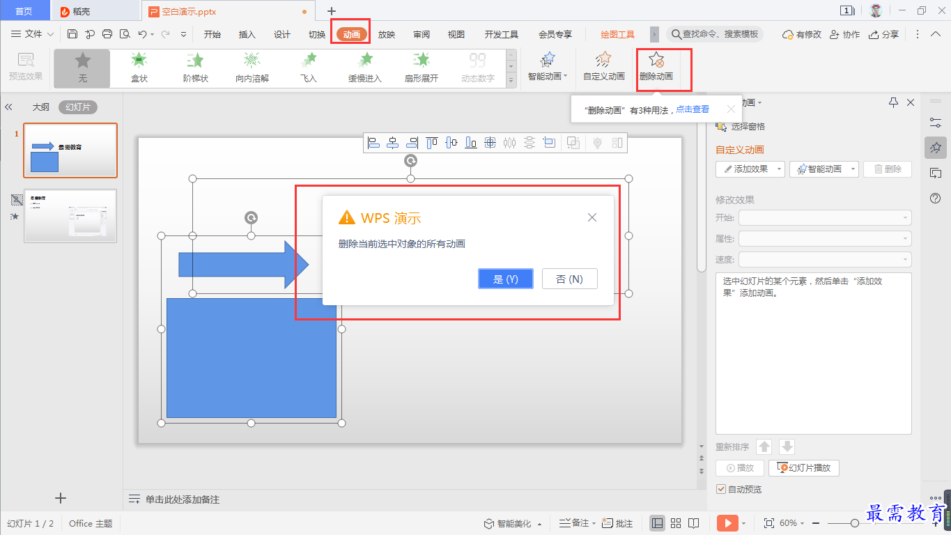Click the 自定义动画 ribbon button
951x535 pixels.
[604, 68]
